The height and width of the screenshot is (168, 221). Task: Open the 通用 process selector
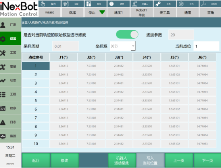pyautogui.click(x=188, y=13)
